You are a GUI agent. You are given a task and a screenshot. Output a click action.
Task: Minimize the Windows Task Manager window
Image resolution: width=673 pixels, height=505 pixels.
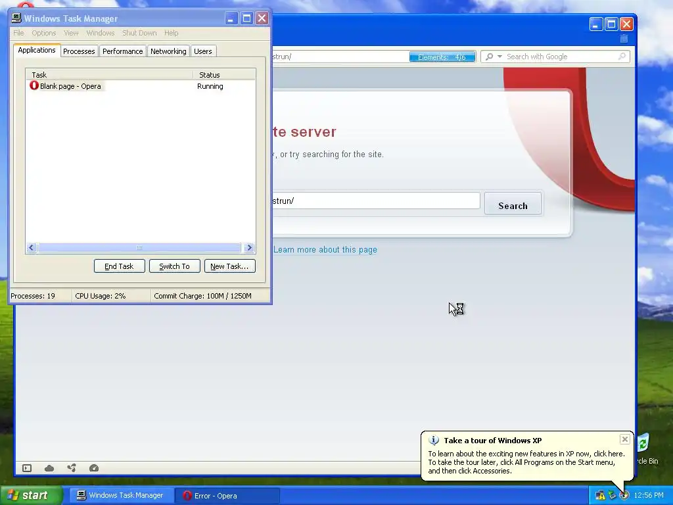click(x=231, y=18)
